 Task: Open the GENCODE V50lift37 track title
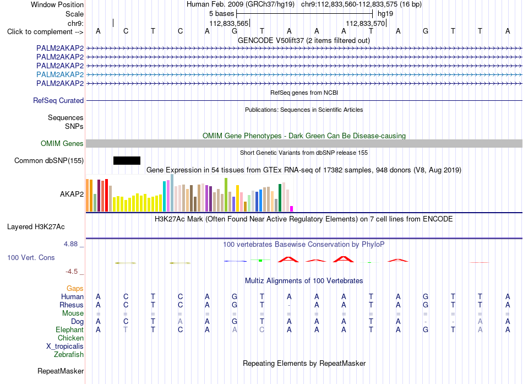pos(304,40)
